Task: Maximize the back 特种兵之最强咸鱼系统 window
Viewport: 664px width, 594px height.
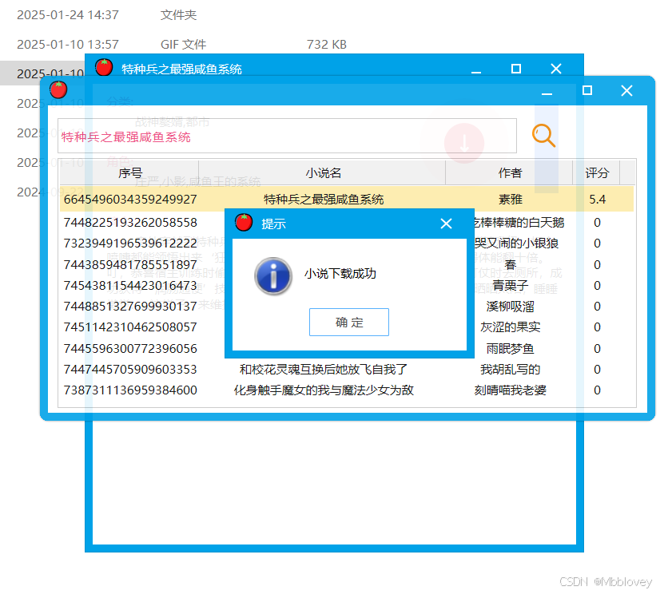Action: click(x=516, y=69)
